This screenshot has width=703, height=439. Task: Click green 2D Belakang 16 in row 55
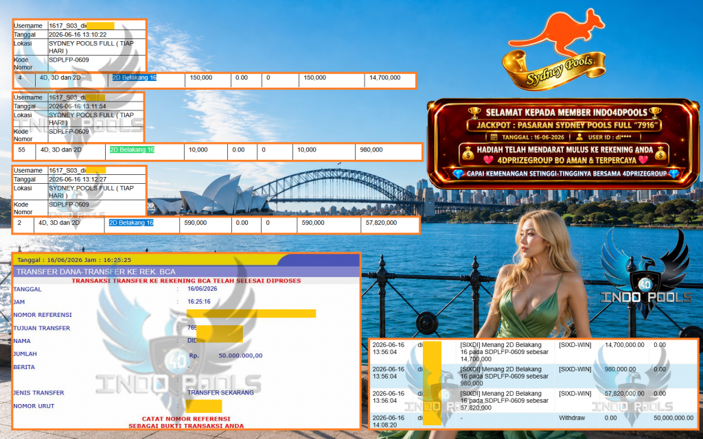pos(132,150)
